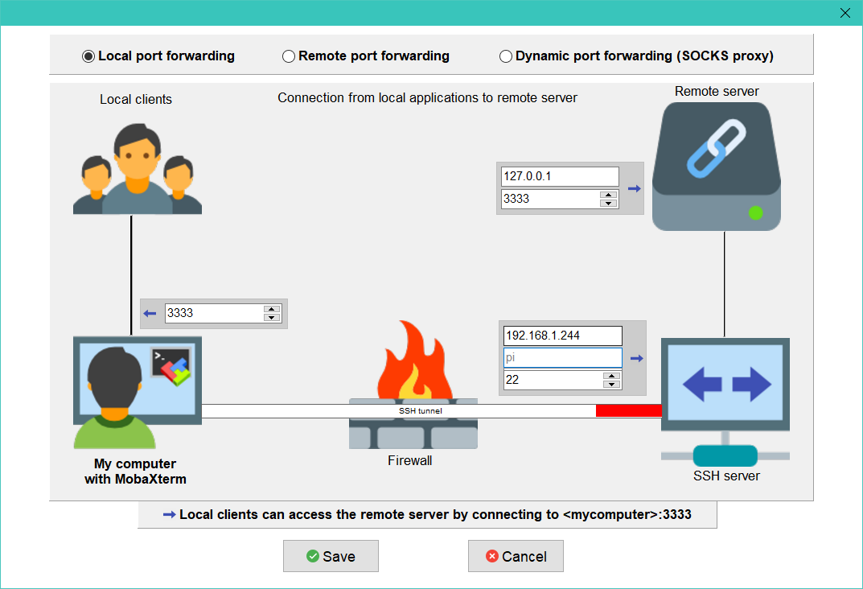Click the blue left arrow beside local port

coord(150,314)
